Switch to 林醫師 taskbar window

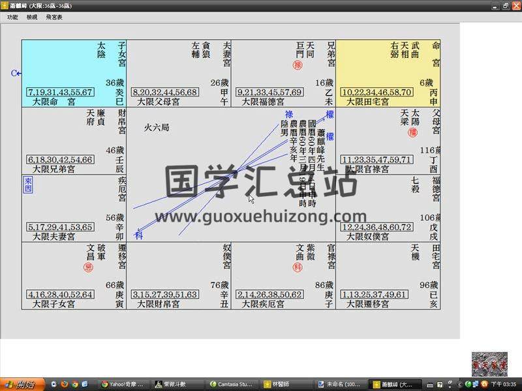point(284,384)
